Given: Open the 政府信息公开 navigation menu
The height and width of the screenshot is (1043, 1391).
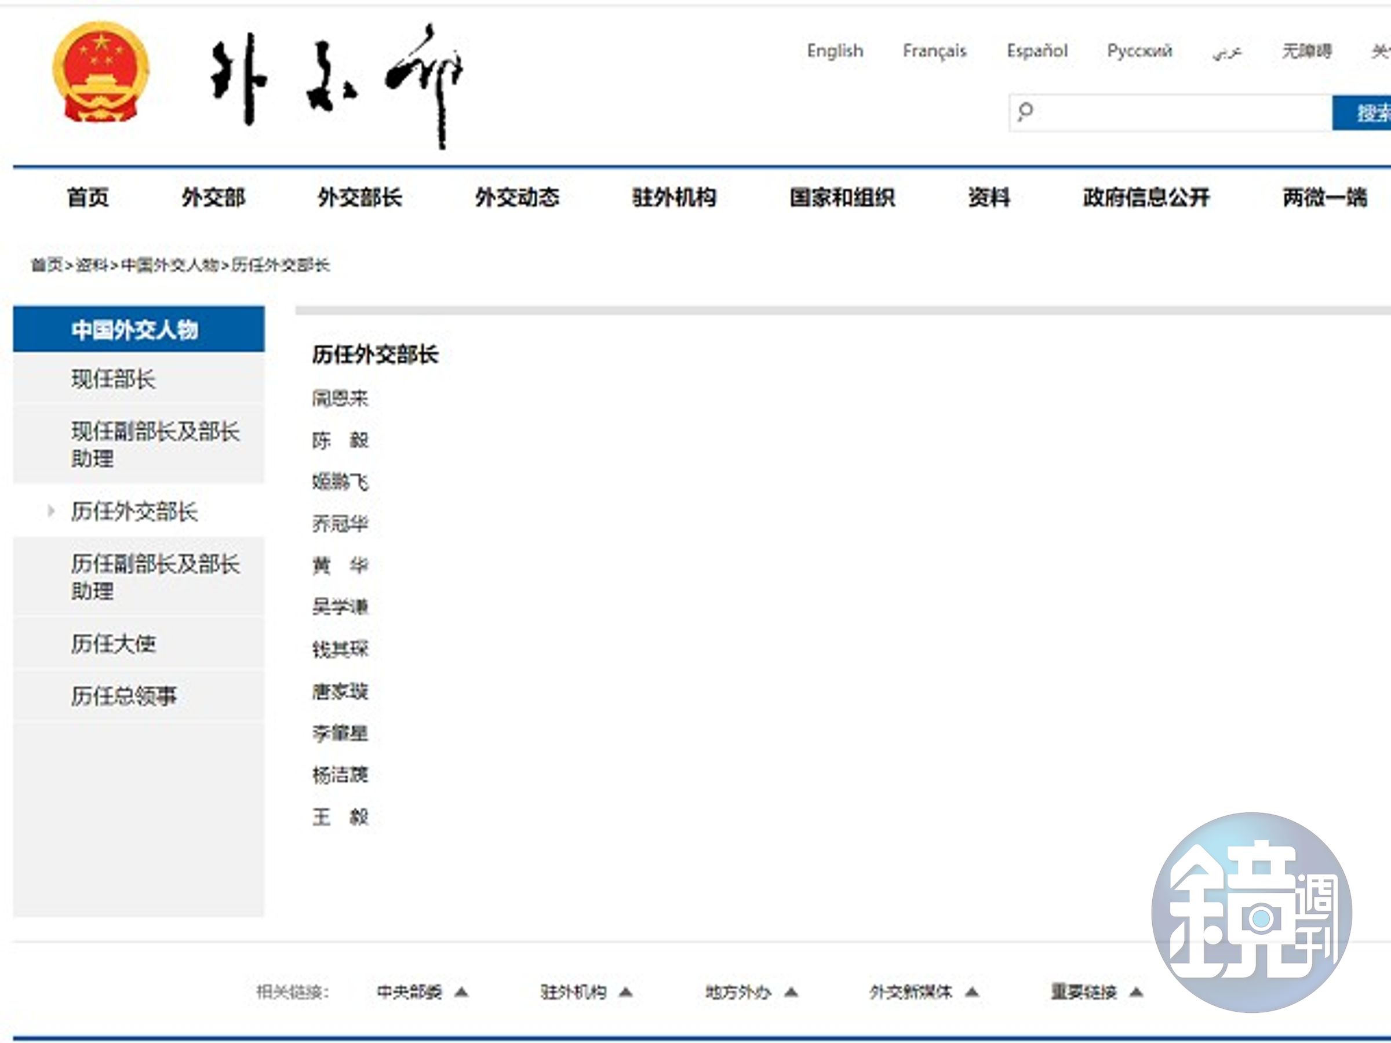Looking at the screenshot, I should tap(1146, 198).
